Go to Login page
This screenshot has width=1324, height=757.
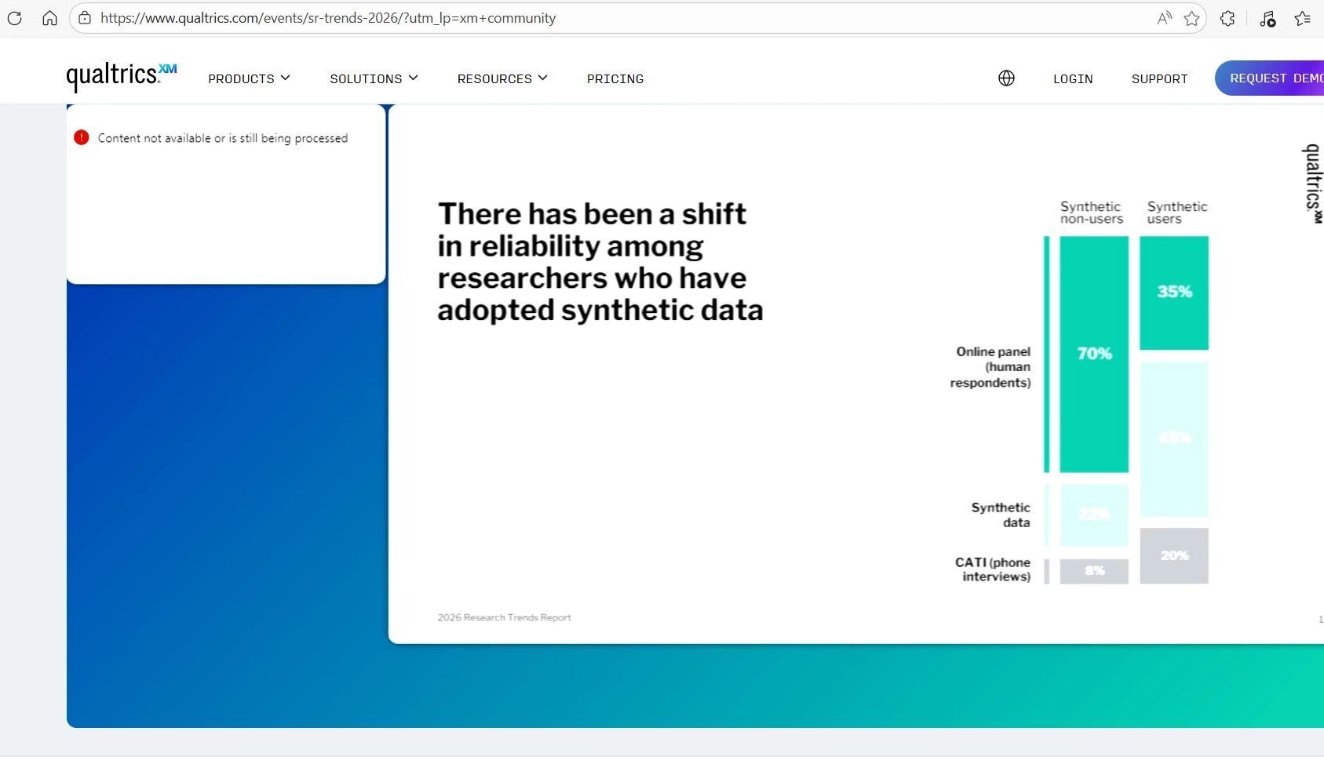1073,78
